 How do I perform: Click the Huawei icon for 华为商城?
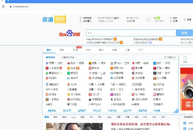pos(68,99)
